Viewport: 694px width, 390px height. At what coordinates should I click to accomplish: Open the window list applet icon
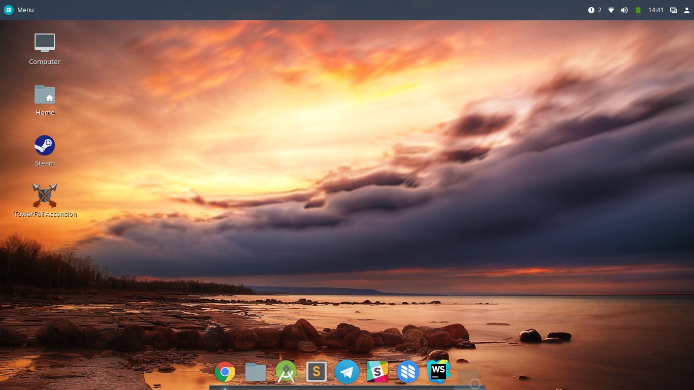[x=674, y=10]
